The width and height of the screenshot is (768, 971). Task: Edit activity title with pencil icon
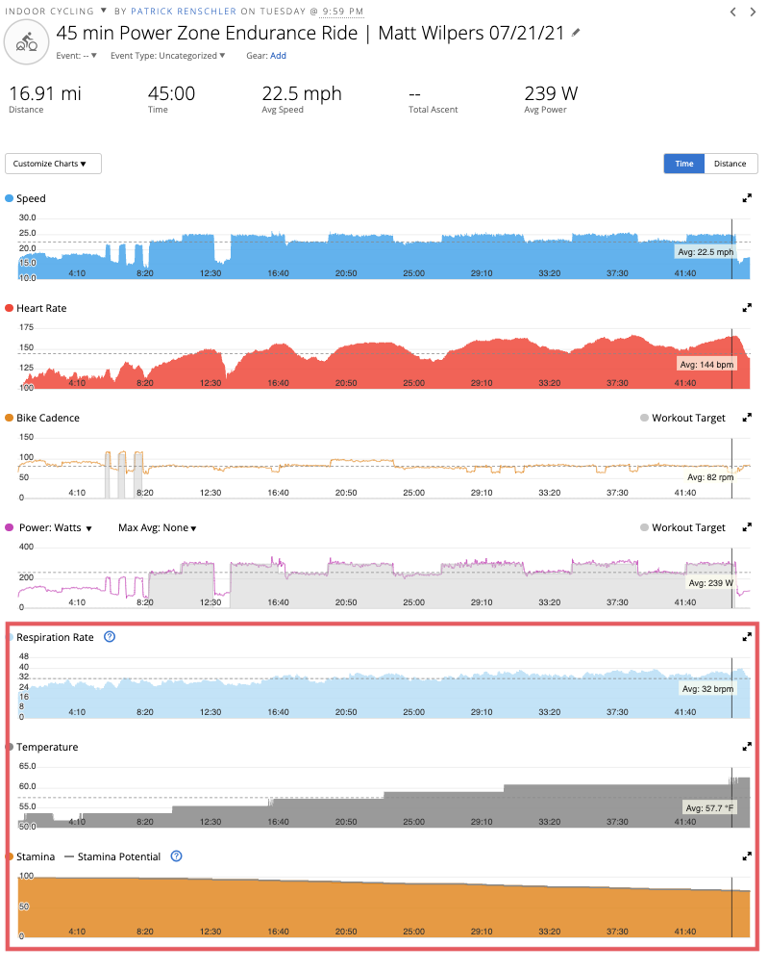[x=576, y=33]
